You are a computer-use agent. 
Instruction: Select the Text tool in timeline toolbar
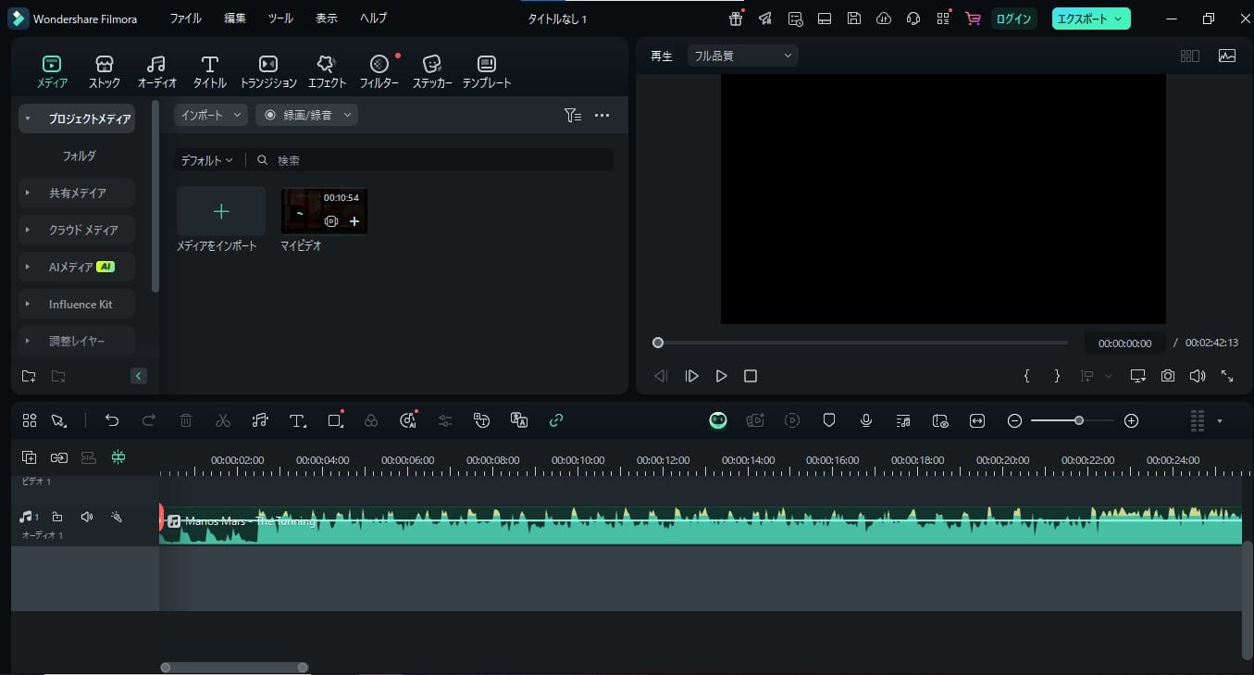pos(297,420)
